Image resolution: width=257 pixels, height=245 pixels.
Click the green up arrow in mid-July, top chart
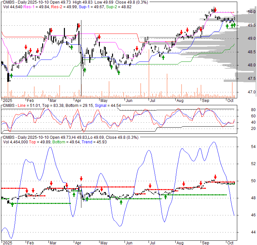[x=163, y=57]
